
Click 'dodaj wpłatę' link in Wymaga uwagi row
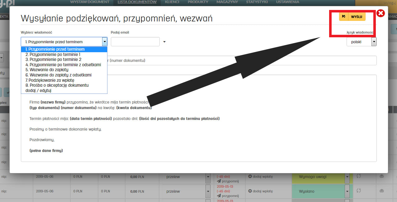point(262,177)
